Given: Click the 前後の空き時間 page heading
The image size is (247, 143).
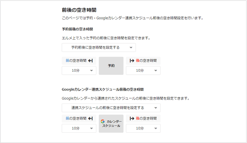Looking at the screenshot, I should (x=79, y=10).
